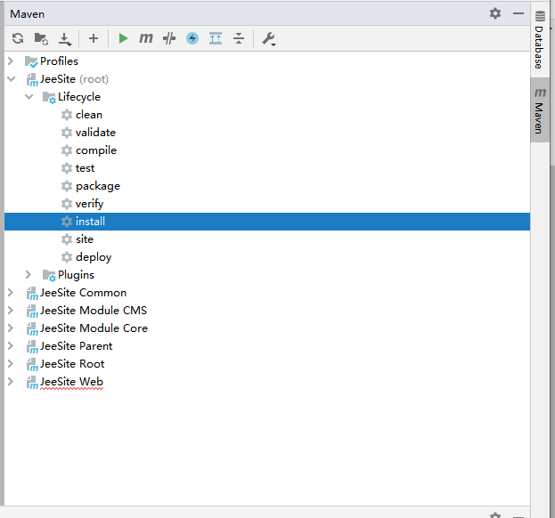Toggle offline mode icon

click(x=169, y=38)
